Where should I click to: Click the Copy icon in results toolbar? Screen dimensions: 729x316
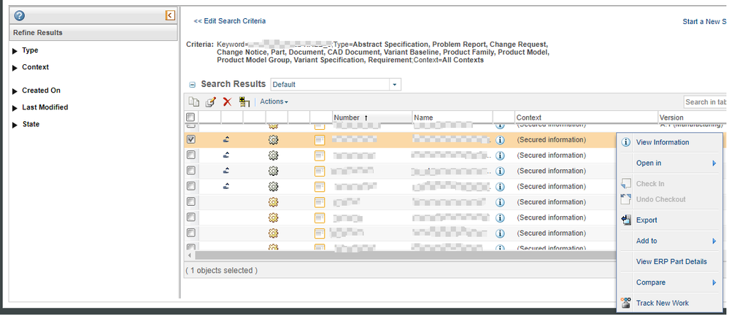pos(193,102)
